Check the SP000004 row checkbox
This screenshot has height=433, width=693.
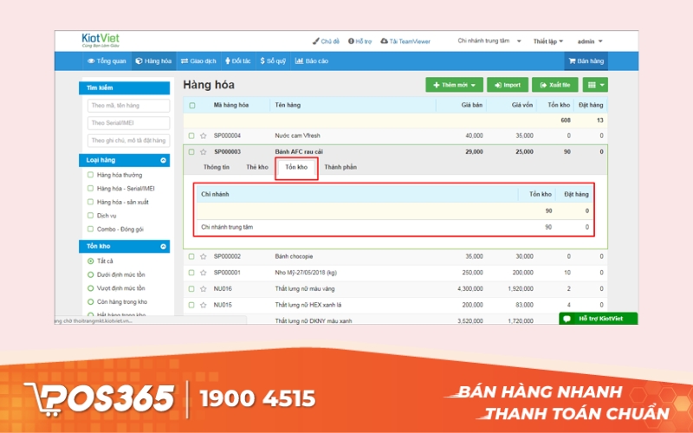click(x=191, y=136)
